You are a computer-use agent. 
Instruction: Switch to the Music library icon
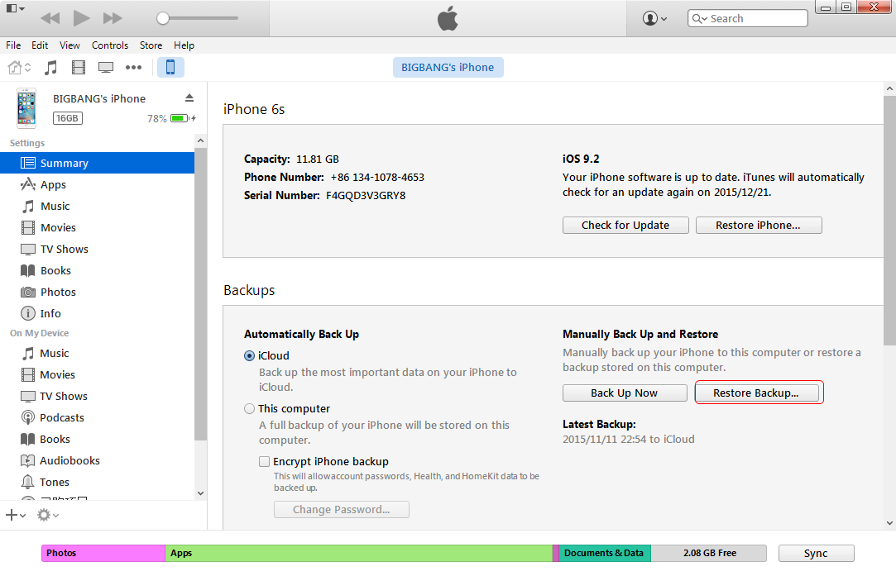[x=50, y=68]
